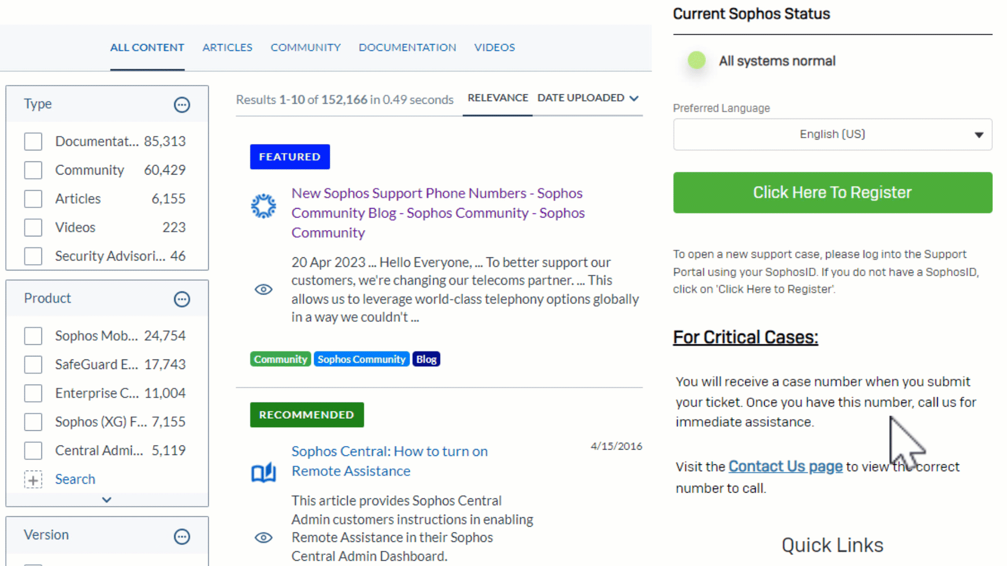Switch to the ARTICLES tab
The image size is (1007, 566).
click(x=227, y=47)
